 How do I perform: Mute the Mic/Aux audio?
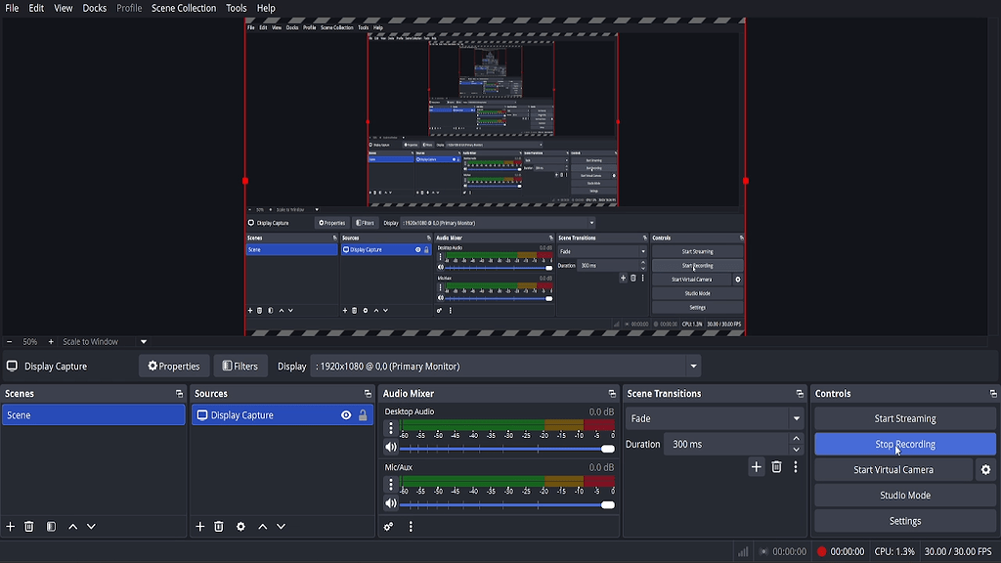click(391, 504)
